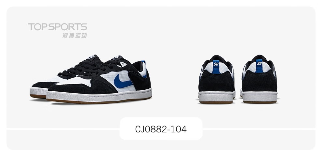Click the TOPSPORTS logo text
The height and width of the screenshot is (150, 322).
58,27
